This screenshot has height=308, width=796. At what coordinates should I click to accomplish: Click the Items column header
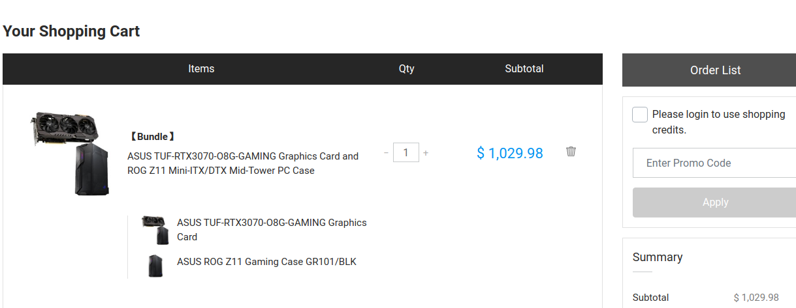(x=201, y=68)
